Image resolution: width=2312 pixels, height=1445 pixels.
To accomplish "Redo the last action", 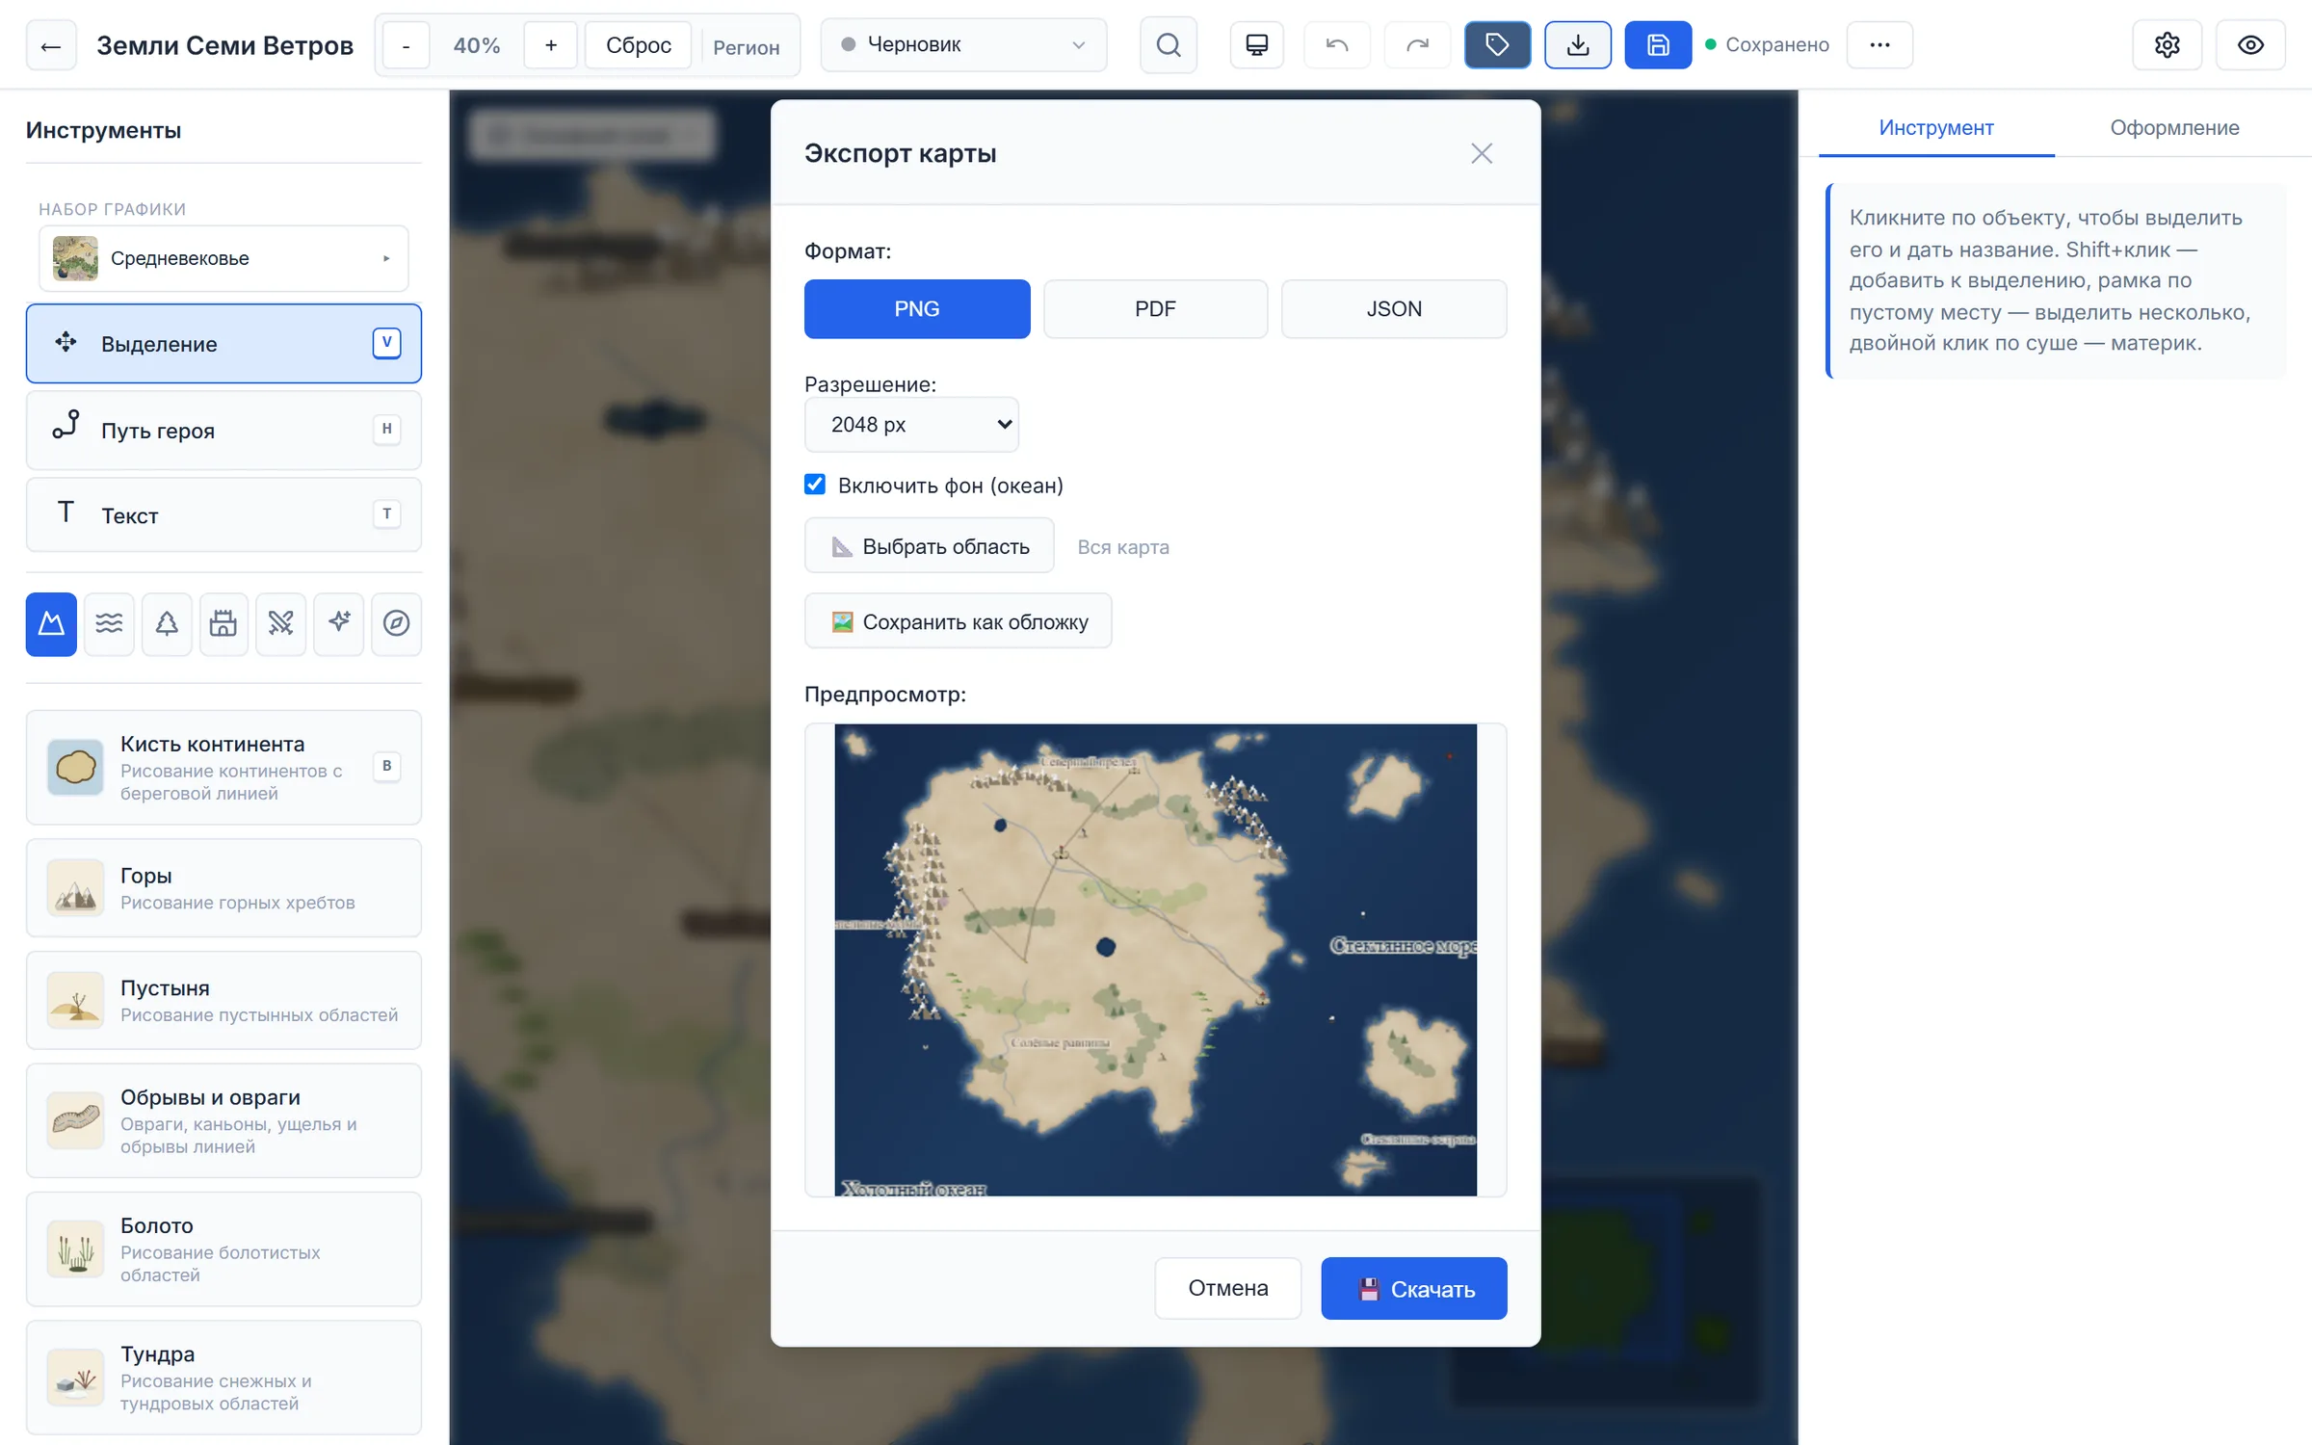I will pyautogui.click(x=1417, y=45).
